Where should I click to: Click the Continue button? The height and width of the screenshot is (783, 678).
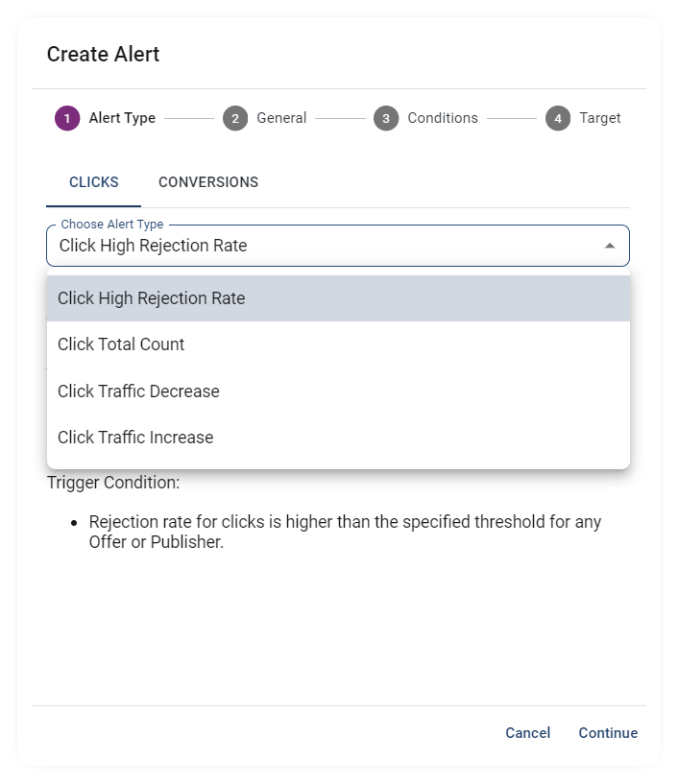(x=608, y=732)
